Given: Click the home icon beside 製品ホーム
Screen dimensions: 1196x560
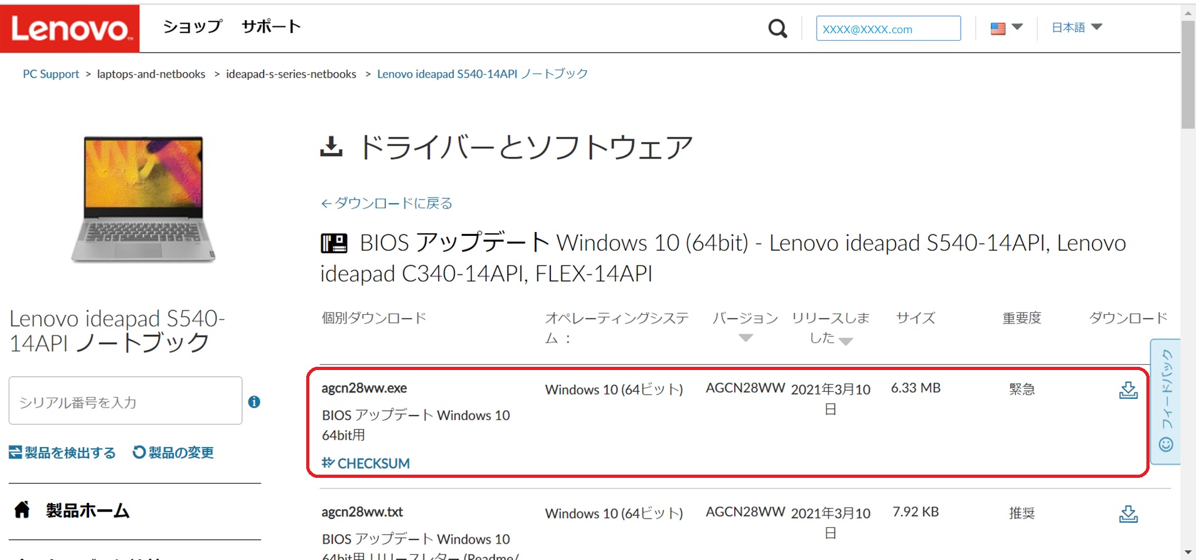Looking at the screenshot, I should pyautogui.click(x=22, y=509).
